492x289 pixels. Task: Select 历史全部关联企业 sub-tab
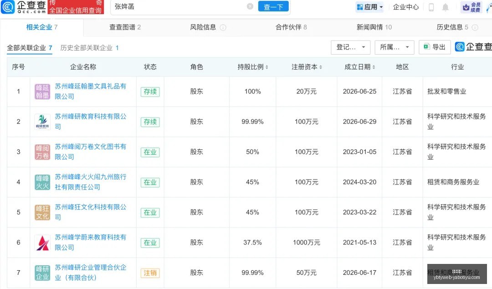pos(89,48)
